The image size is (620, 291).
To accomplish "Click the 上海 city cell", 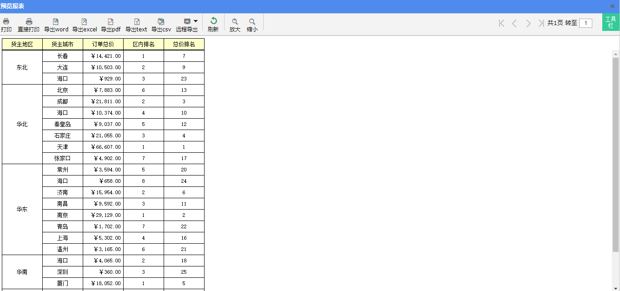I will click(x=63, y=238).
